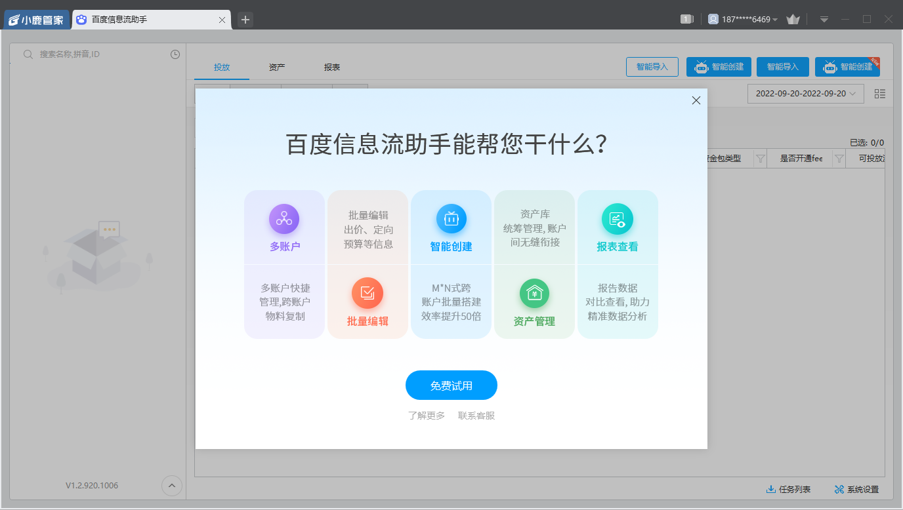The height and width of the screenshot is (510, 903).
Task: Click the 任务列表 download icon
Action: click(x=771, y=490)
